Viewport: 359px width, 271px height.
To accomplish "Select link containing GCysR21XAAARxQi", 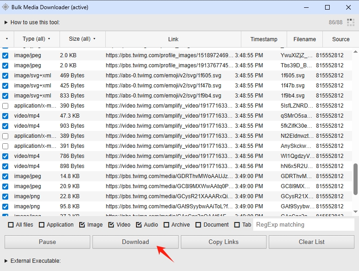I will click(x=169, y=196).
